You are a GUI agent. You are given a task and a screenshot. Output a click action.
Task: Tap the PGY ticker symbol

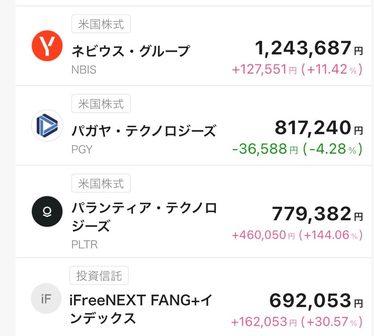(x=82, y=150)
